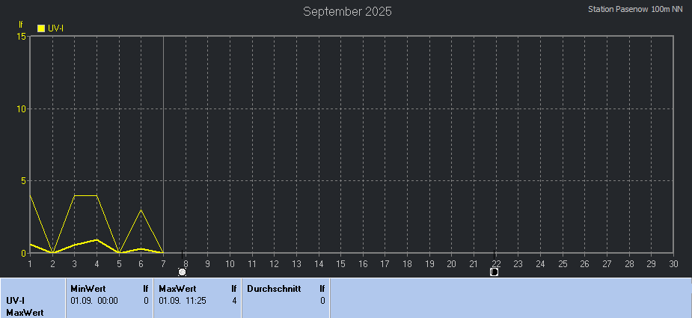692x318 pixels.
Task: Select day 3 on the x-axis
Action: tap(75, 263)
